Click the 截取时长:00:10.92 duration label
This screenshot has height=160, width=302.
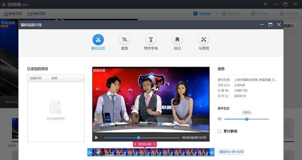[x=232, y=152]
